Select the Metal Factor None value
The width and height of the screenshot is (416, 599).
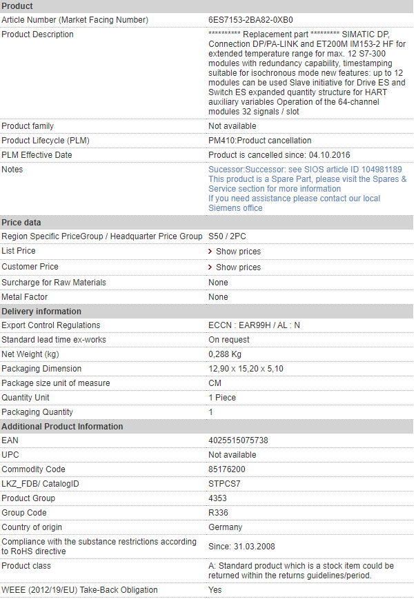pyautogui.click(x=218, y=297)
